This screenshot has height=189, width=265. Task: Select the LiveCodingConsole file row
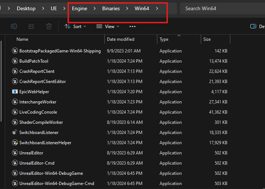(38, 112)
